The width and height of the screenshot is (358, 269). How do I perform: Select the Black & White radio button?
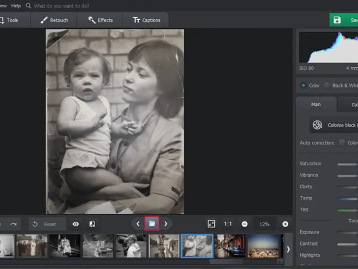(327, 85)
